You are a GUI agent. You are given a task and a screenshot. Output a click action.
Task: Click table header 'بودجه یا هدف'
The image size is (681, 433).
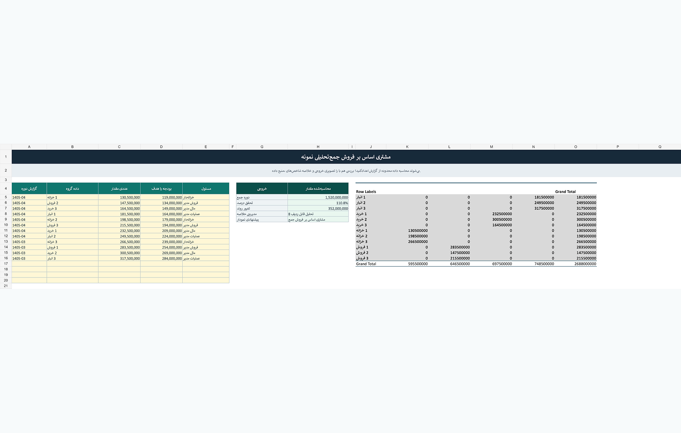161,188
